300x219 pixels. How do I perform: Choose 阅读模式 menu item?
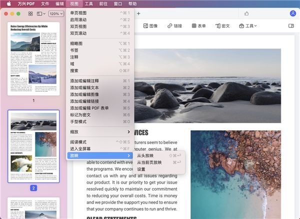pos(100,142)
